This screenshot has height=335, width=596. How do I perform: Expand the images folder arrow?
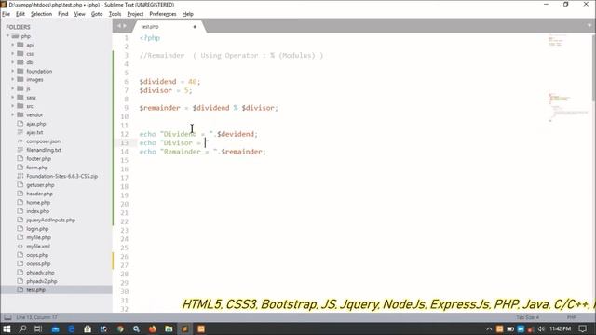(12, 79)
